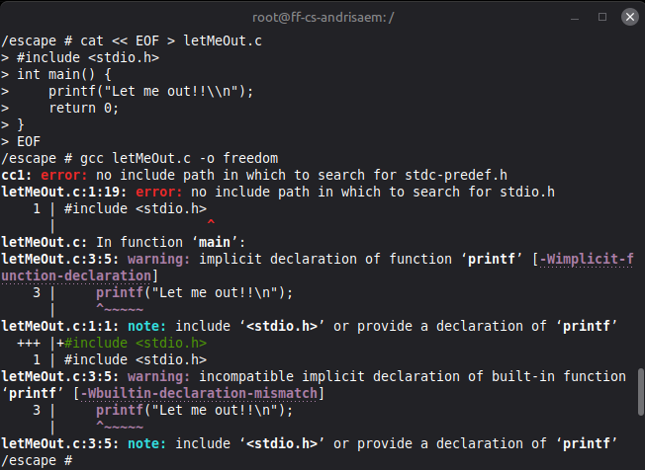Close the terminal window

click(x=629, y=17)
